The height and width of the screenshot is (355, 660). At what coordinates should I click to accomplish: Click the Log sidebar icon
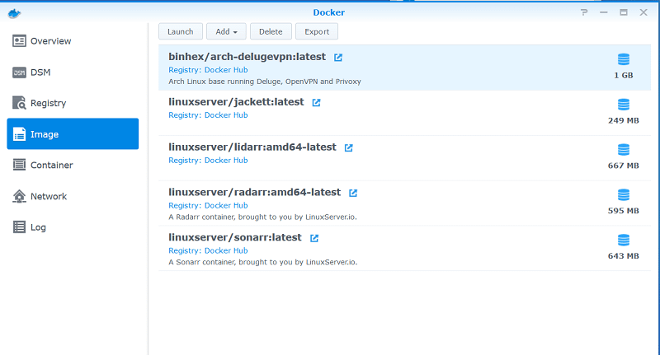[x=19, y=227]
